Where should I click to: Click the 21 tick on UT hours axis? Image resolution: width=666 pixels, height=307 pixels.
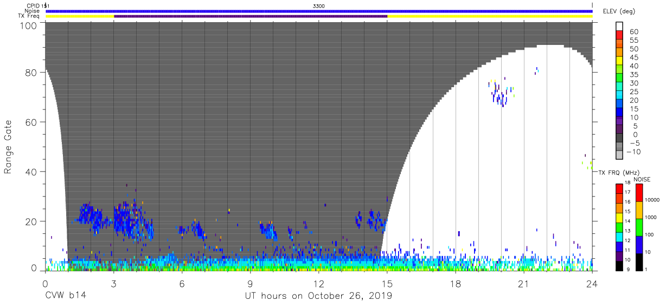click(x=524, y=284)
